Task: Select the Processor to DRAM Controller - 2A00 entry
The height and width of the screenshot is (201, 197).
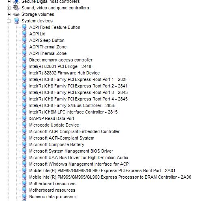Action: click(110, 177)
